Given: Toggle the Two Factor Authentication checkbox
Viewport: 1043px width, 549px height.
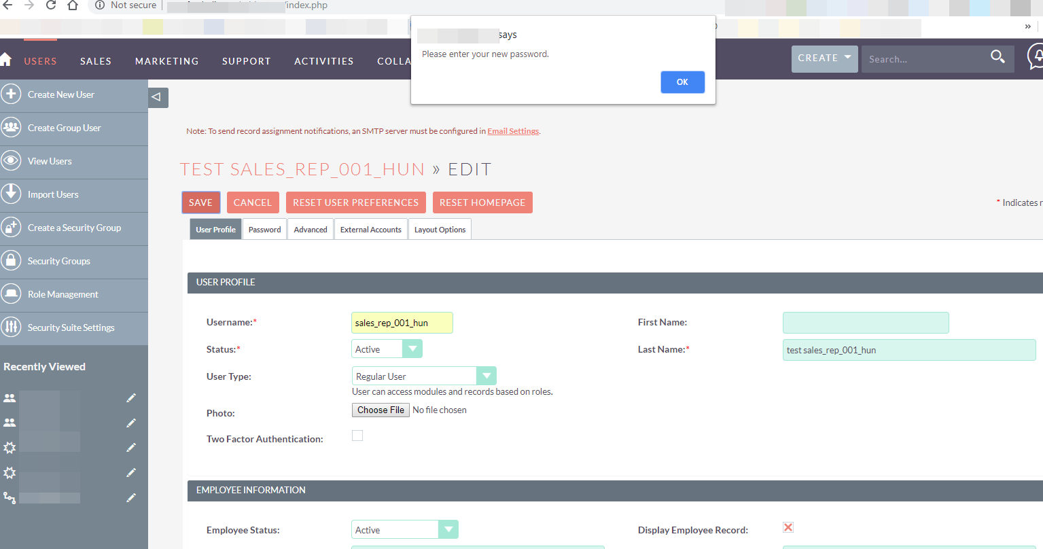Looking at the screenshot, I should point(357,436).
